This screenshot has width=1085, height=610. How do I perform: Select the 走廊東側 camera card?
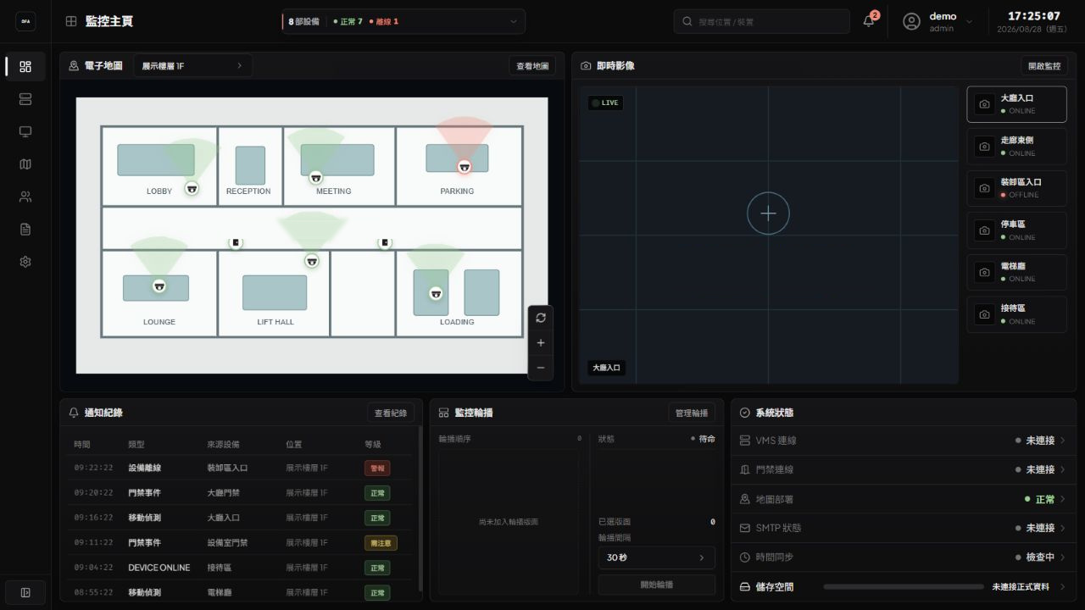[x=1016, y=147]
